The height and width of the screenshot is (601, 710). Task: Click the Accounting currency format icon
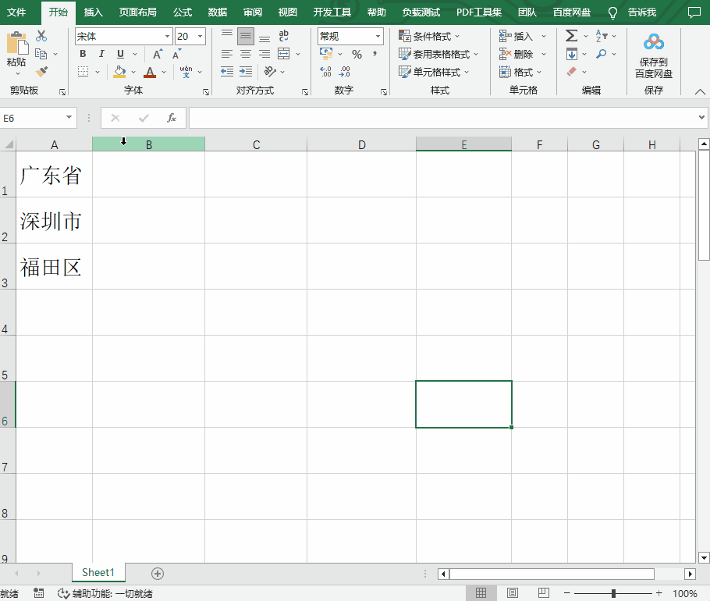click(326, 54)
